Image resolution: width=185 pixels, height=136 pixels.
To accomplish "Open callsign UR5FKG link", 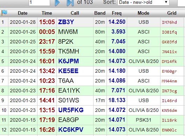I will (x=71, y=110).
